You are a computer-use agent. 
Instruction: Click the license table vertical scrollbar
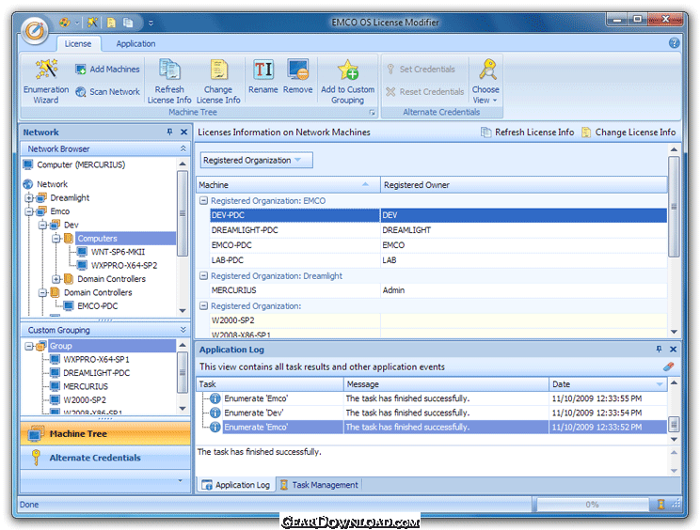[674, 207]
